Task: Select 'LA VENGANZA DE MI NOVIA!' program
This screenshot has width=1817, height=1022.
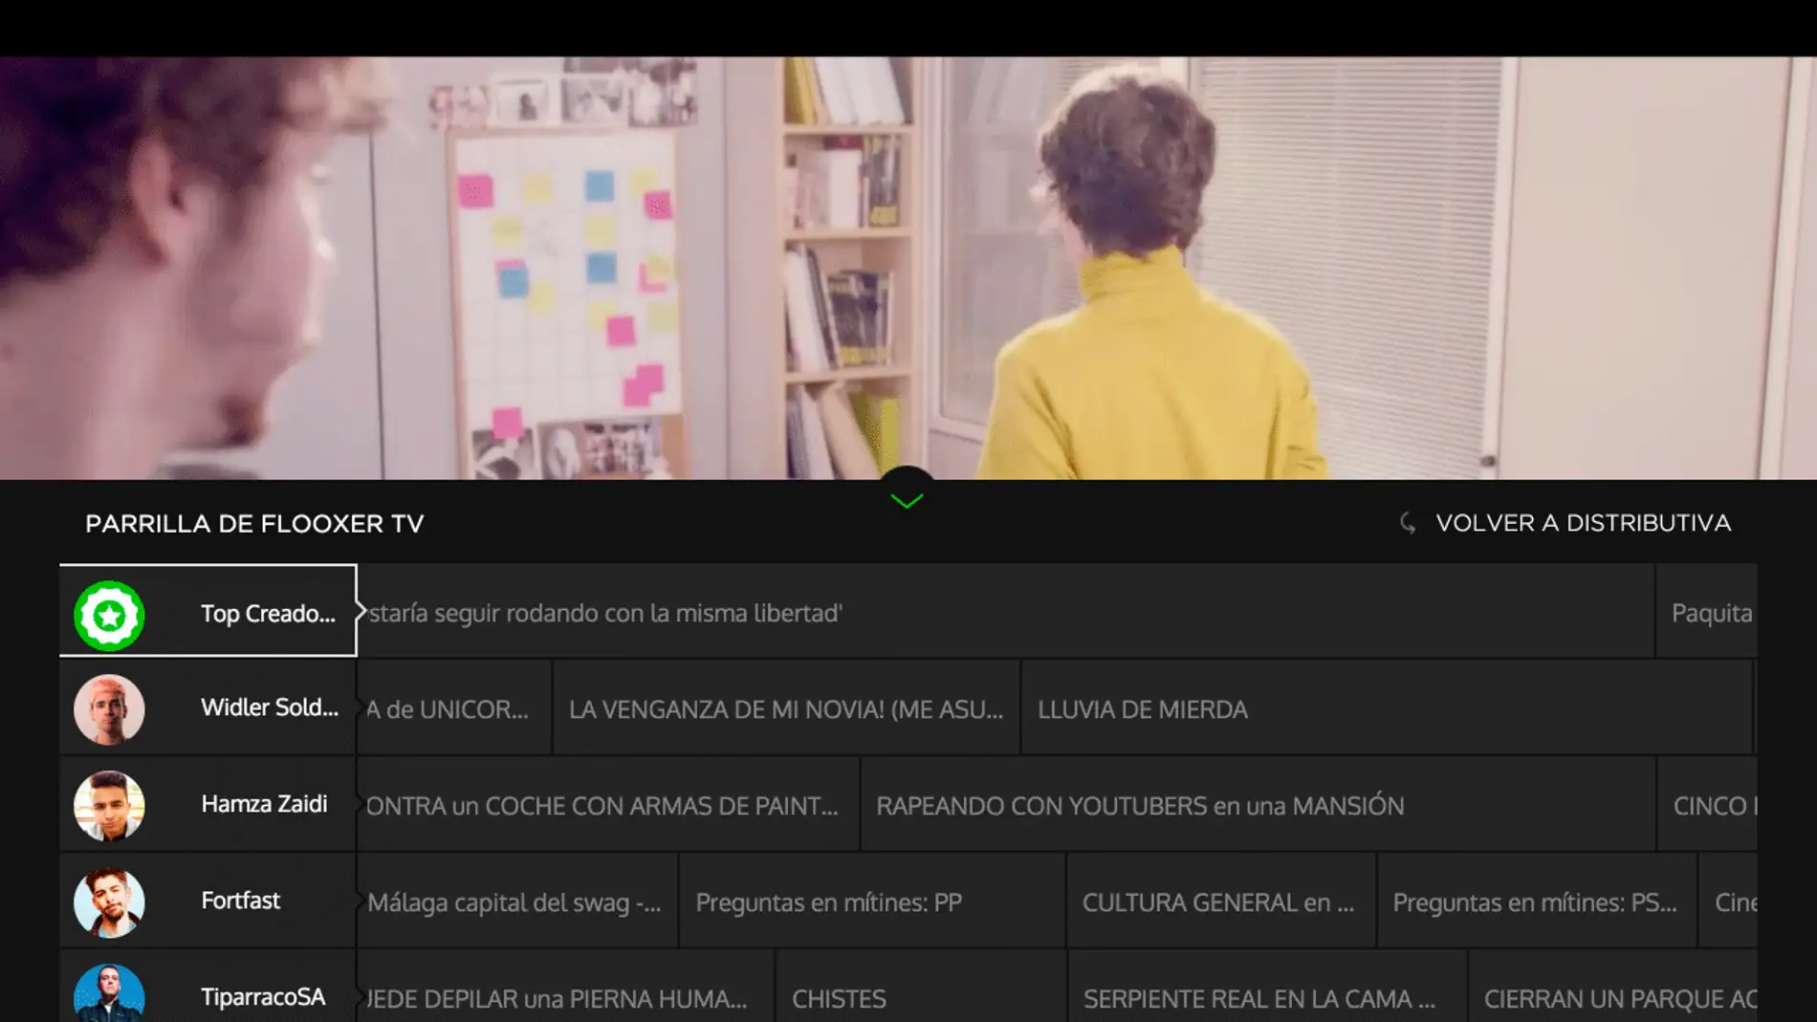Action: click(x=786, y=708)
